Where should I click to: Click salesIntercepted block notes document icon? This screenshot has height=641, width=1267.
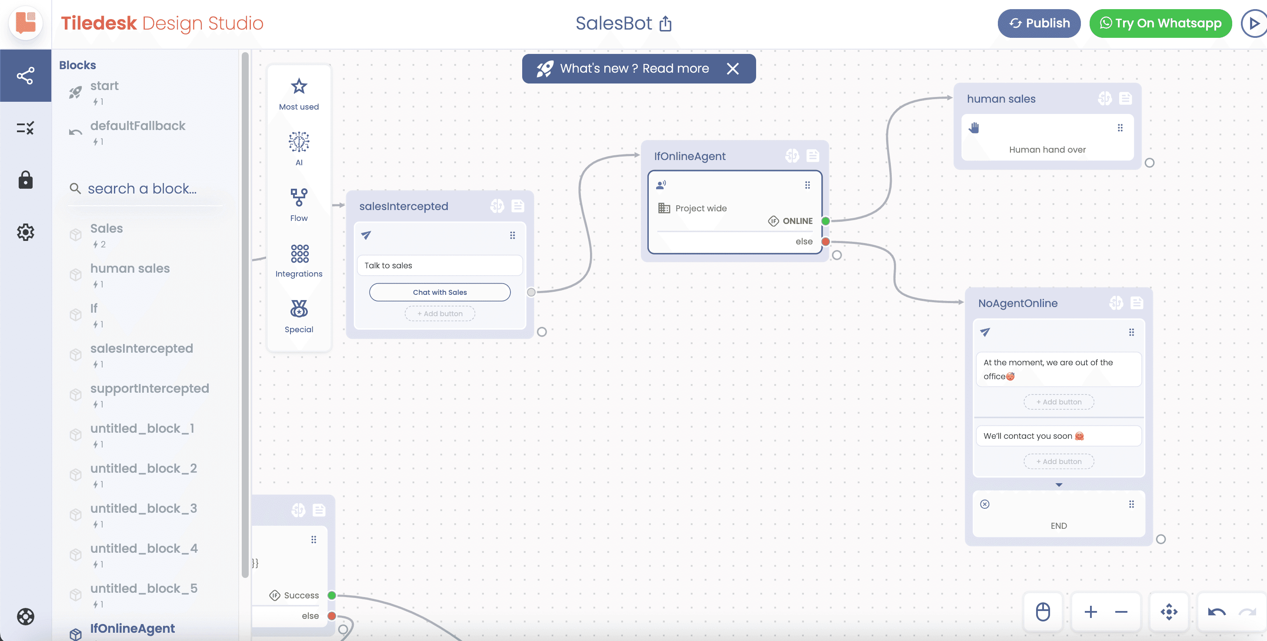click(517, 206)
